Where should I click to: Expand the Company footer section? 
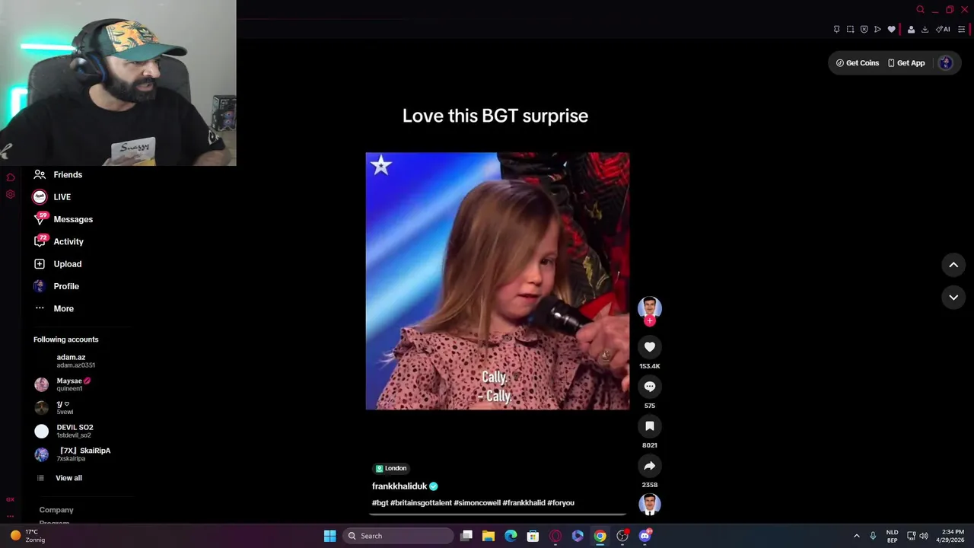pos(56,510)
